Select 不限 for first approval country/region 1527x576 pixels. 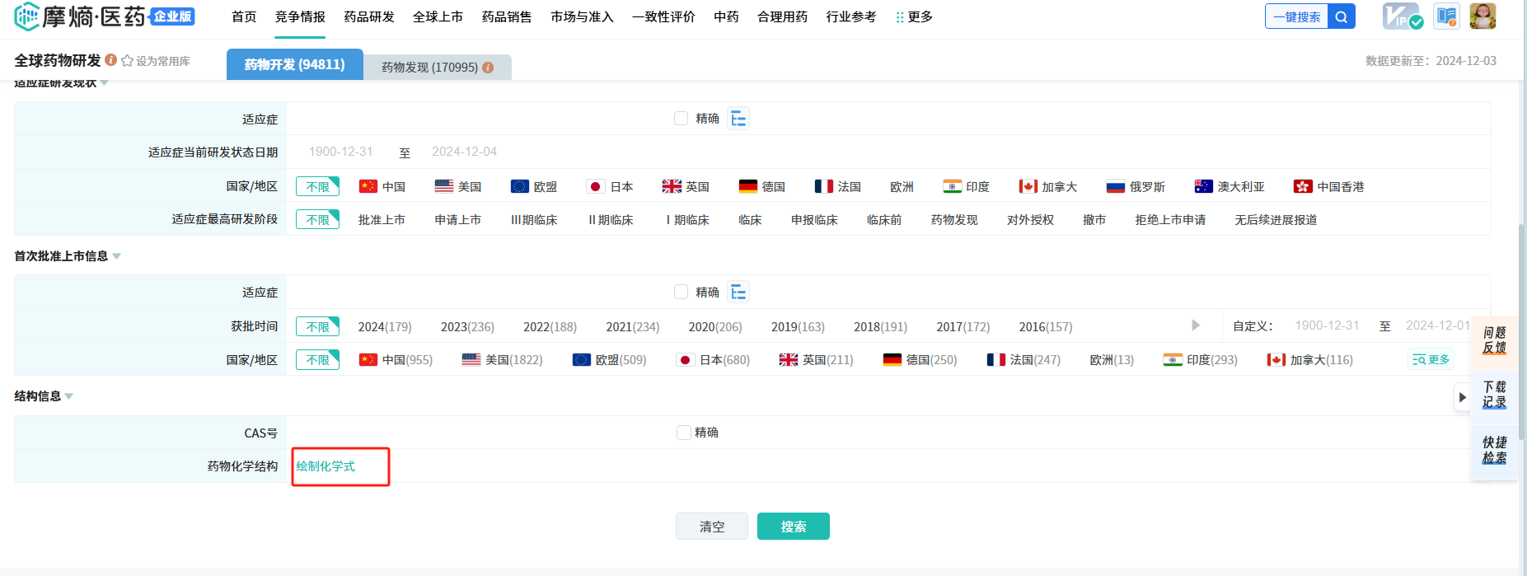tap(317, 360)
